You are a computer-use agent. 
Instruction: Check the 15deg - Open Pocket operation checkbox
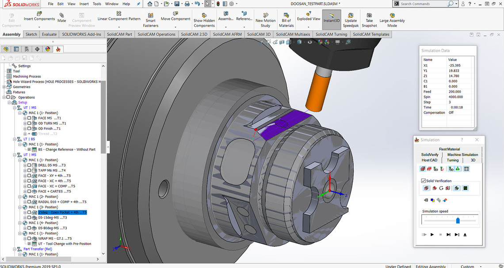[29, 212]
